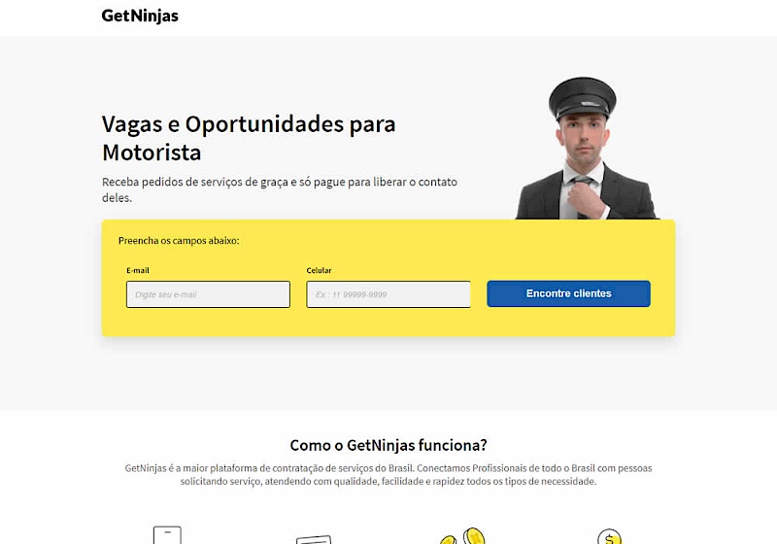777x544 pixels.
Task: Click the 'Como o GetNinjas funciona?' heading
Action: click(388, 445)
